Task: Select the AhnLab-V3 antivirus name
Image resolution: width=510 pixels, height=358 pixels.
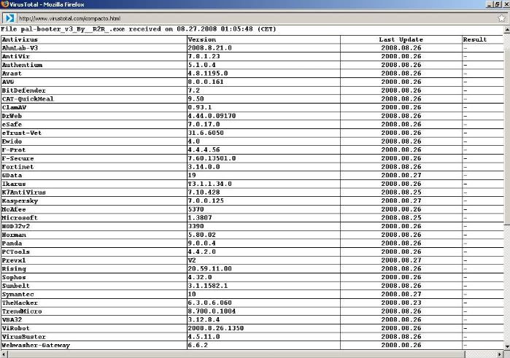Action: point(20,48)
